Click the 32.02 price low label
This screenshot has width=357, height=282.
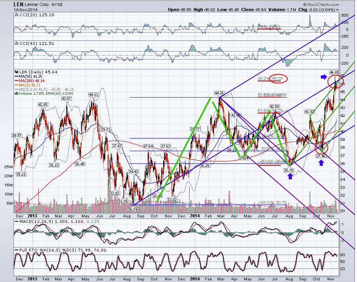pyautogui.click(x=172, y=200)
